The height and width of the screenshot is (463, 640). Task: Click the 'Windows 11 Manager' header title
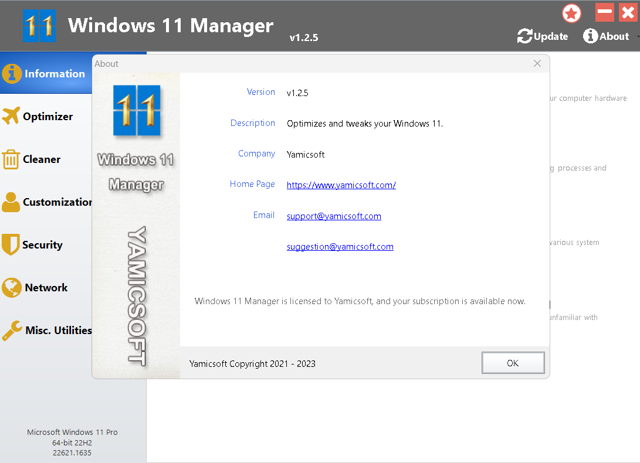tap(171, 26)
